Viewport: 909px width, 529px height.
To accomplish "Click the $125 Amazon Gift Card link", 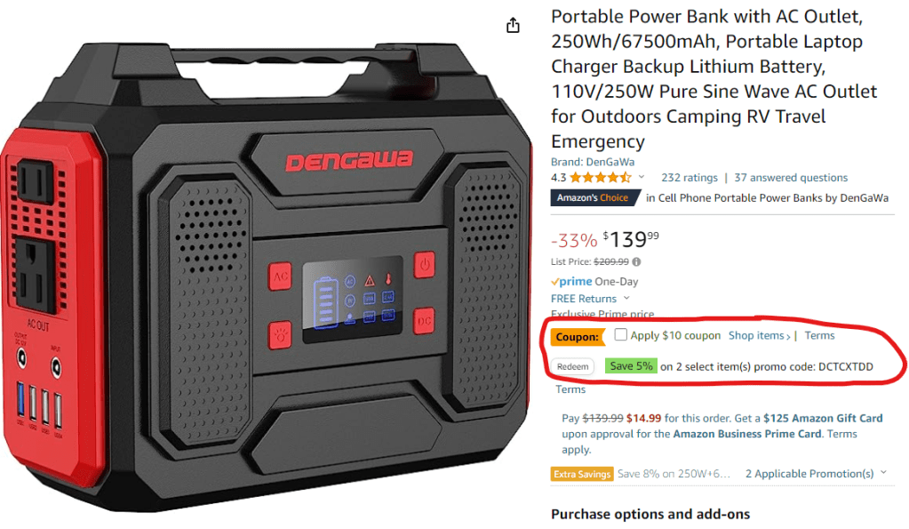I will (823, 418).
